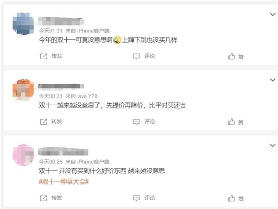278x209 pixels.
Task: Expand the chevron menu on the 00:26 post
Action: (x=272, y=146)
